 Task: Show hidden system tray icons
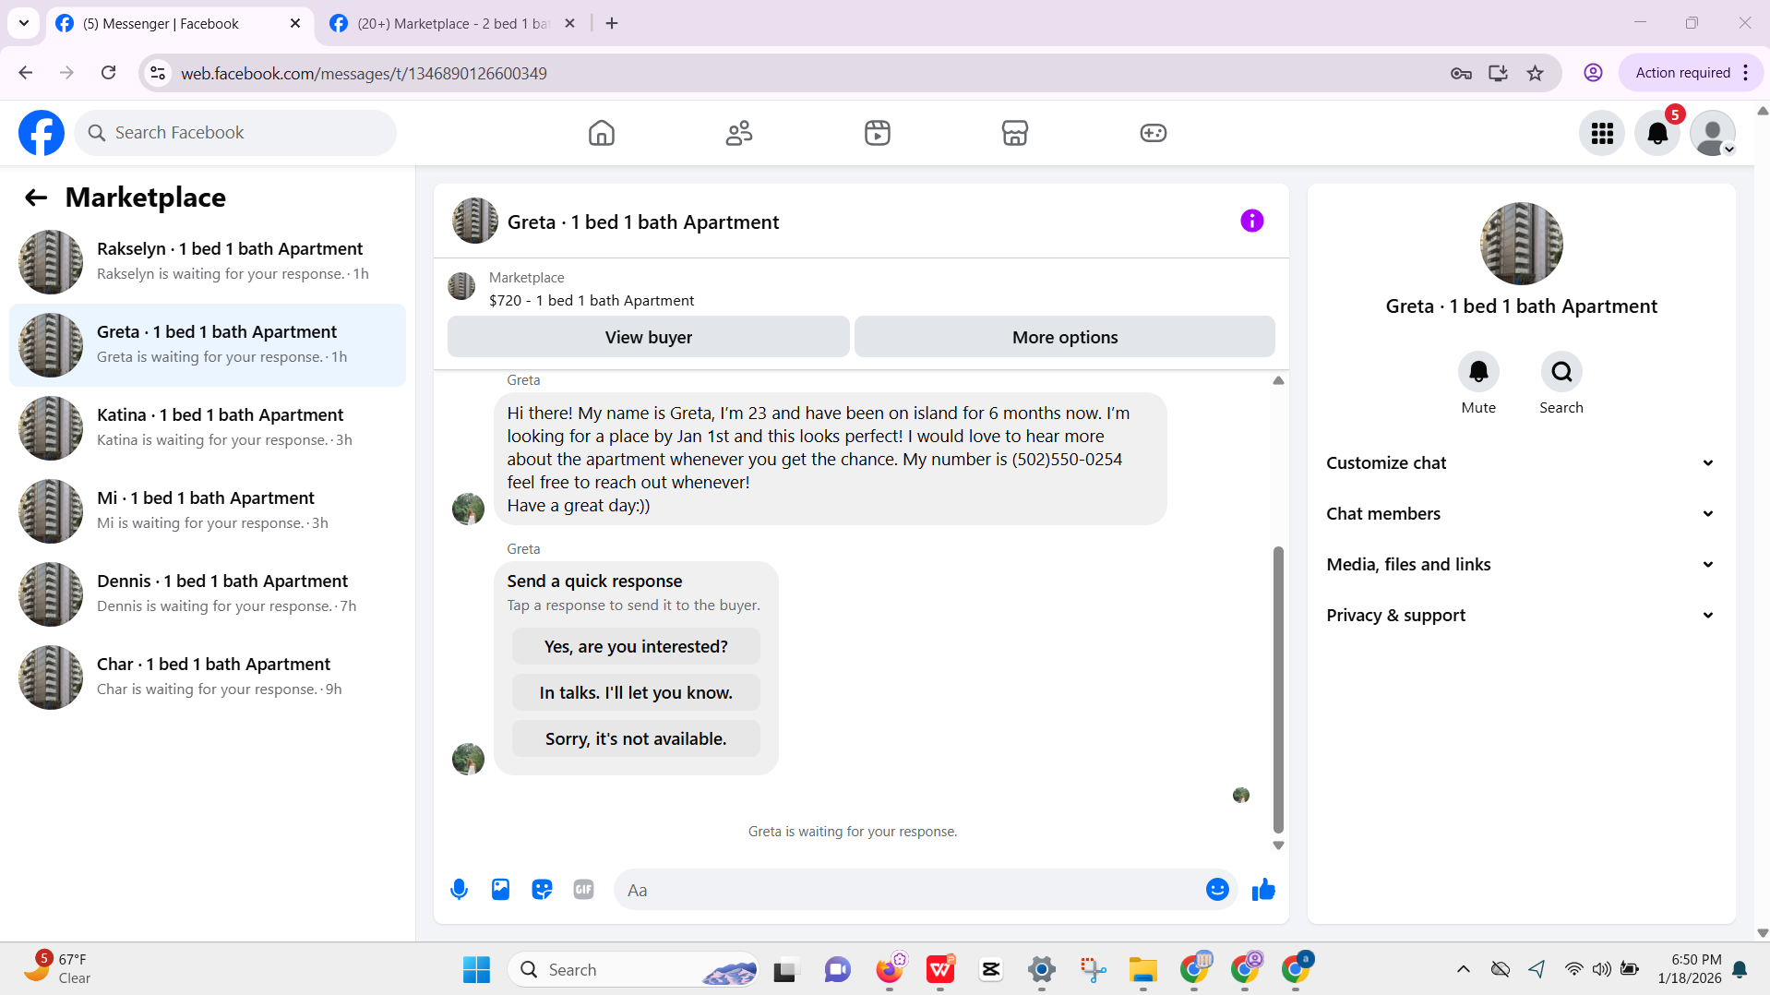click(x=1464, y=969)
